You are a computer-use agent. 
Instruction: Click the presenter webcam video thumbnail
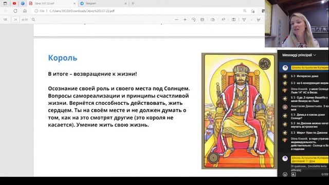[x=297, y=24]
